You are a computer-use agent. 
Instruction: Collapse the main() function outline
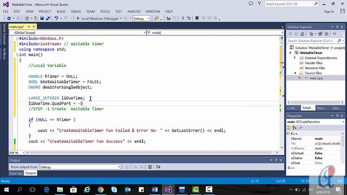pos(17,55)
